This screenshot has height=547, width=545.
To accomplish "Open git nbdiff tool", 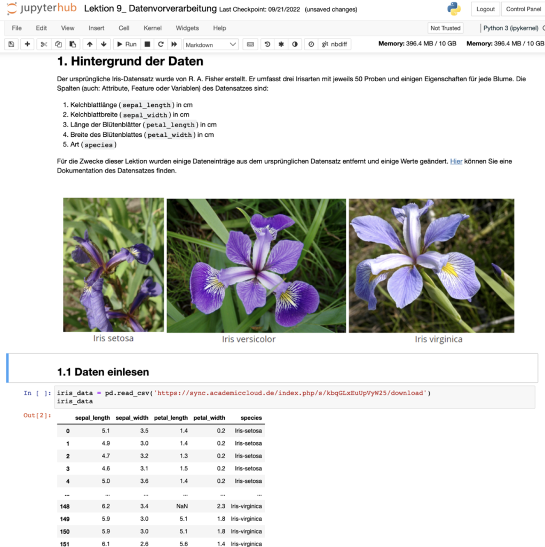I will click(x=334, y=44).
